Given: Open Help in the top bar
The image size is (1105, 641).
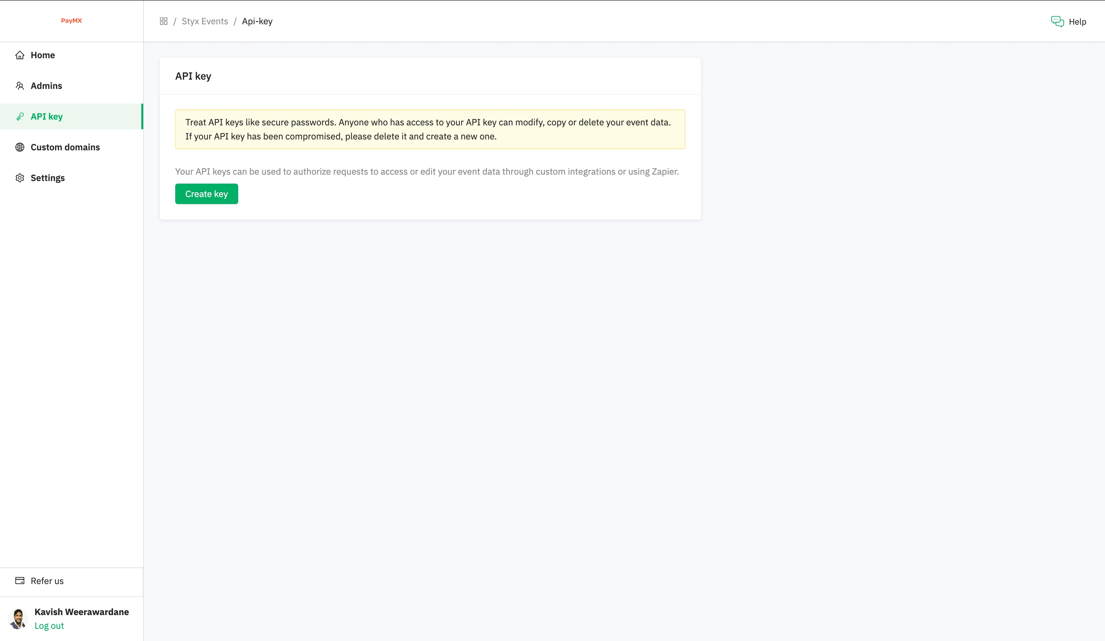Looking at the screenshot, I should point(1069,21).
